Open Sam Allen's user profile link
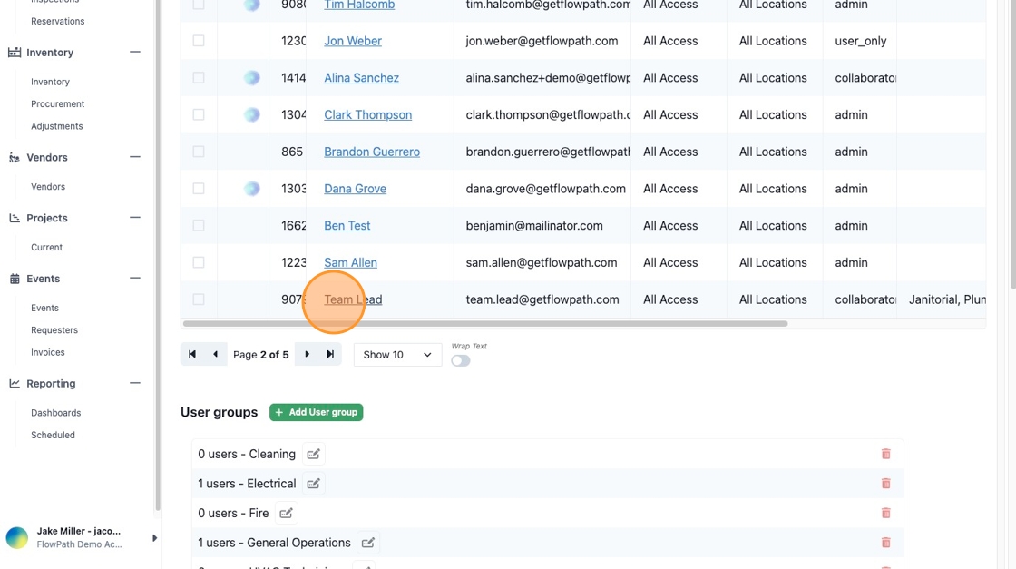Viewport: 1016px width, 569px height. pyautogui.click(x=350, y=262)
